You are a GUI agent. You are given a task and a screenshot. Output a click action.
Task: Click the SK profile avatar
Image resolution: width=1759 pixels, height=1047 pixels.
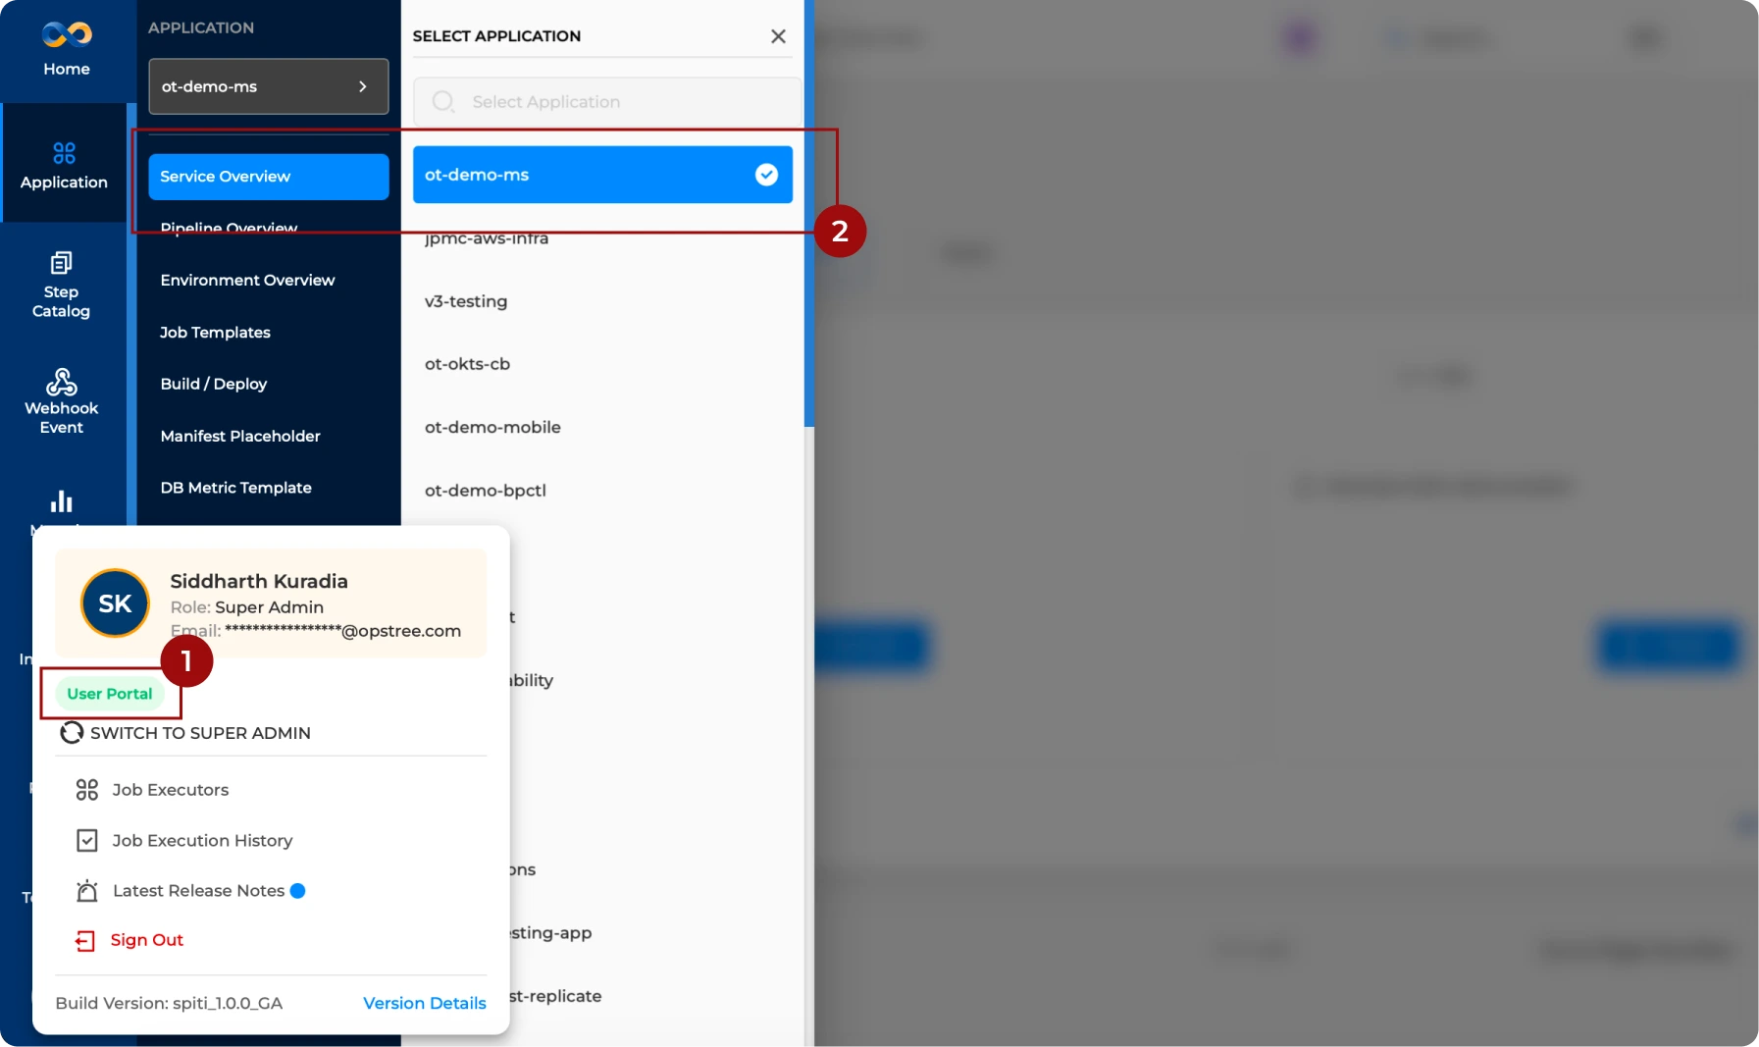tap(115, 603)
